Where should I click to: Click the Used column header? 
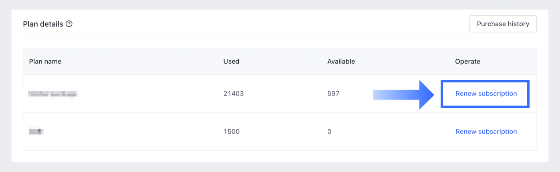tap(231, 62)
